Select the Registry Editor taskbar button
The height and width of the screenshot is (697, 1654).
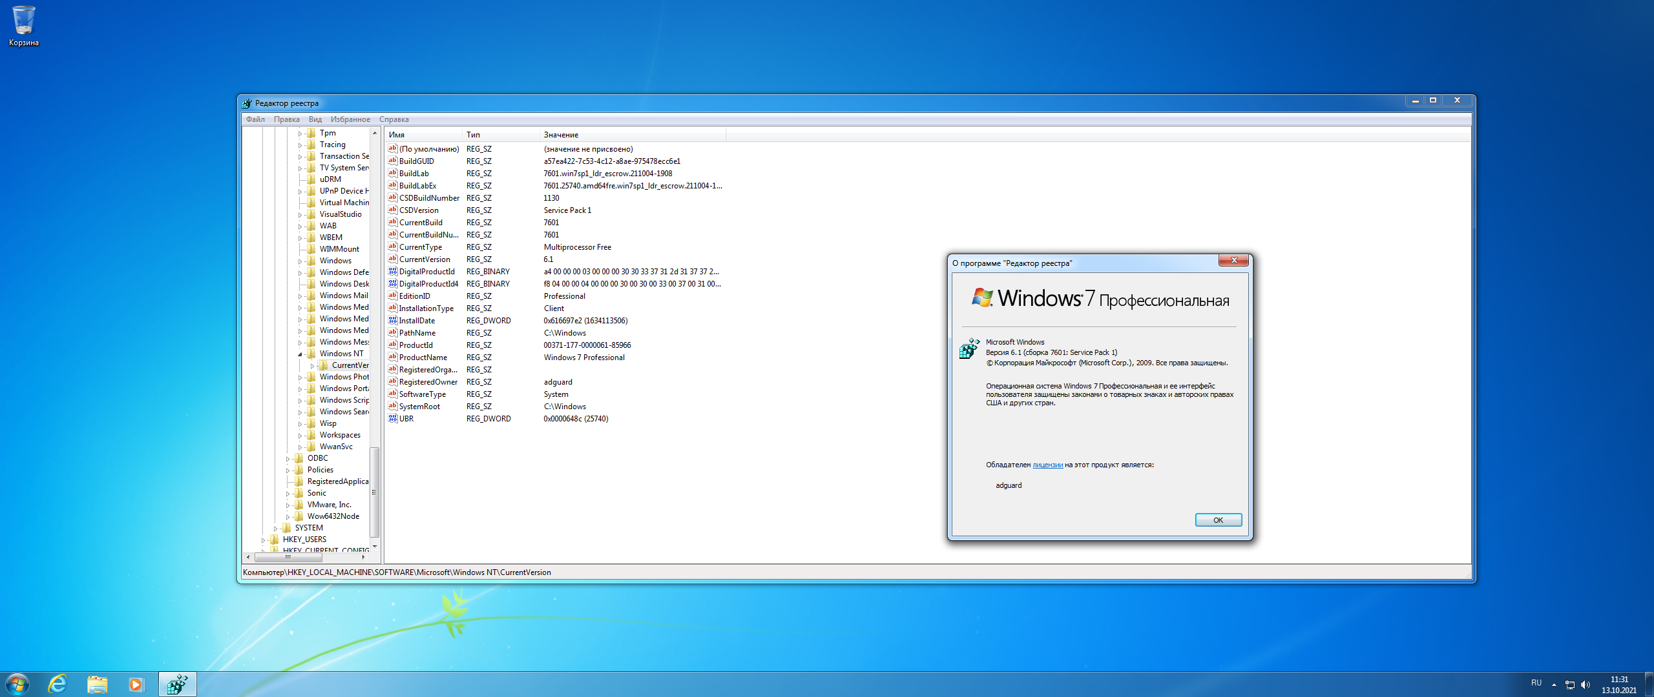pyautogui.click(x=178, y=684)
